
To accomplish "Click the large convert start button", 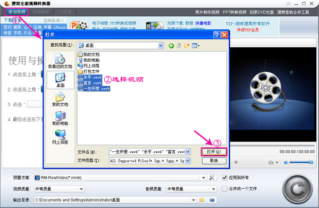I will click(x=297, y=189).
